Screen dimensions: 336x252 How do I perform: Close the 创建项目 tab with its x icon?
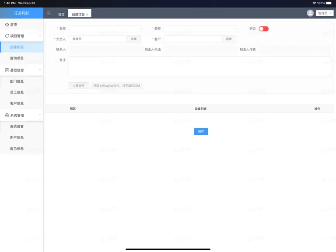(x=87, y=14)
